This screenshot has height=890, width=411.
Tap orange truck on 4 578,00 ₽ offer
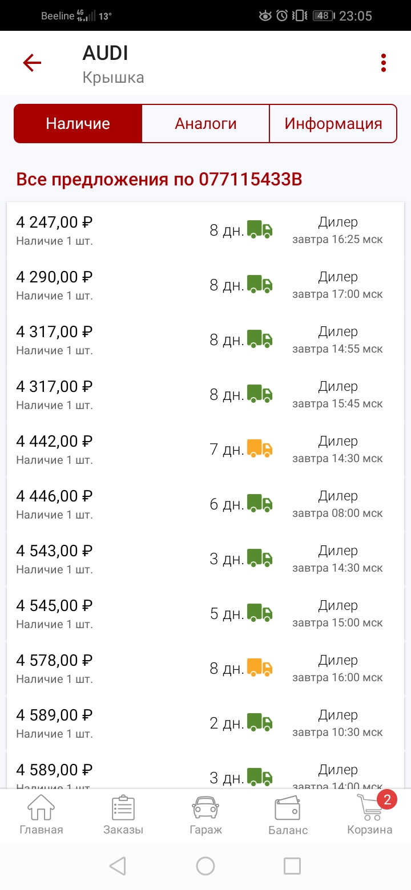click(260, 668)
